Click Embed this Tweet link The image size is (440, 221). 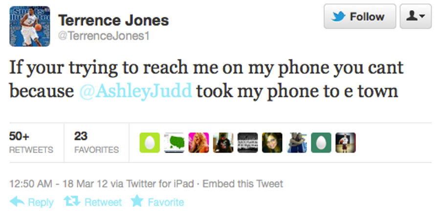point(242,184)
